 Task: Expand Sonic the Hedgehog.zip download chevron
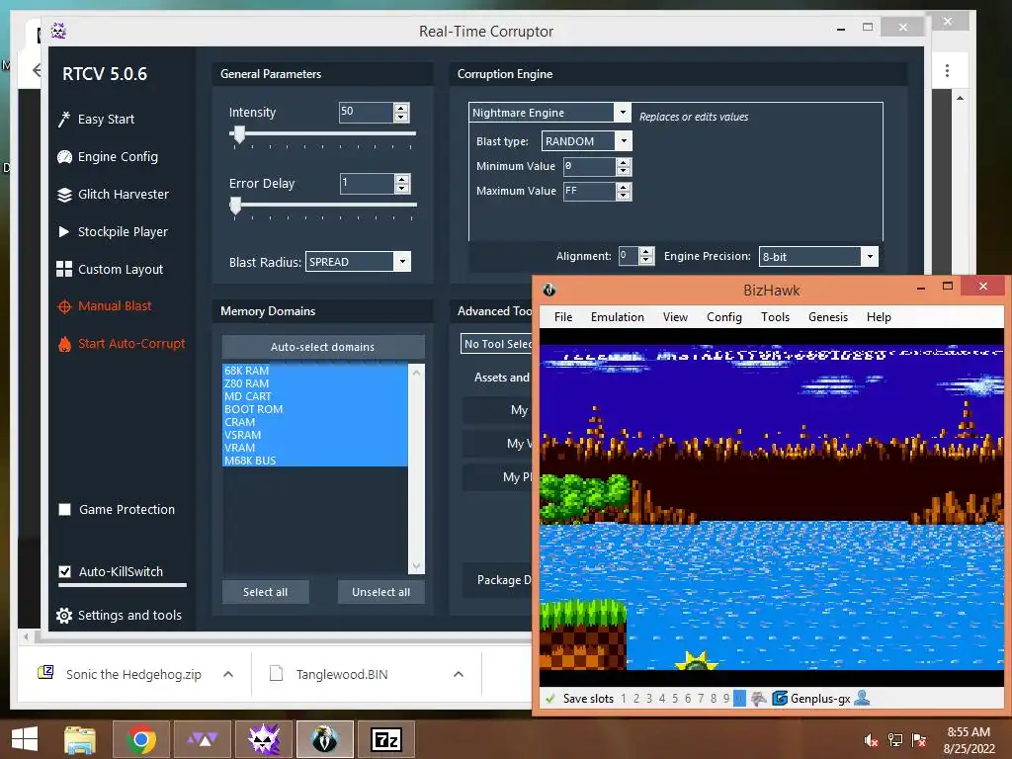(228, 674)
